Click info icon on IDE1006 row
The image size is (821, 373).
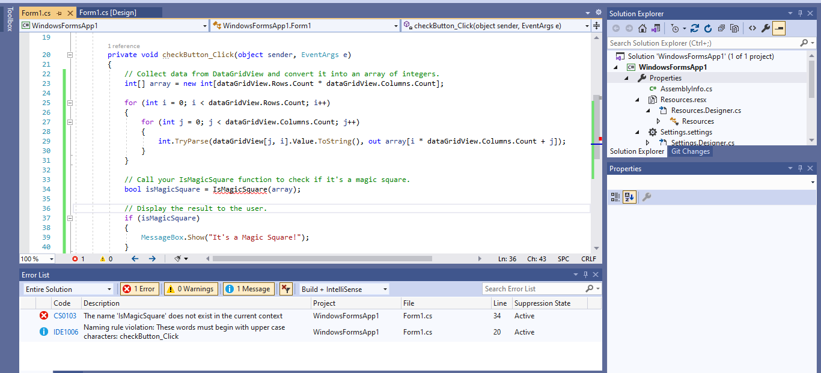click(x=44, y=332)
